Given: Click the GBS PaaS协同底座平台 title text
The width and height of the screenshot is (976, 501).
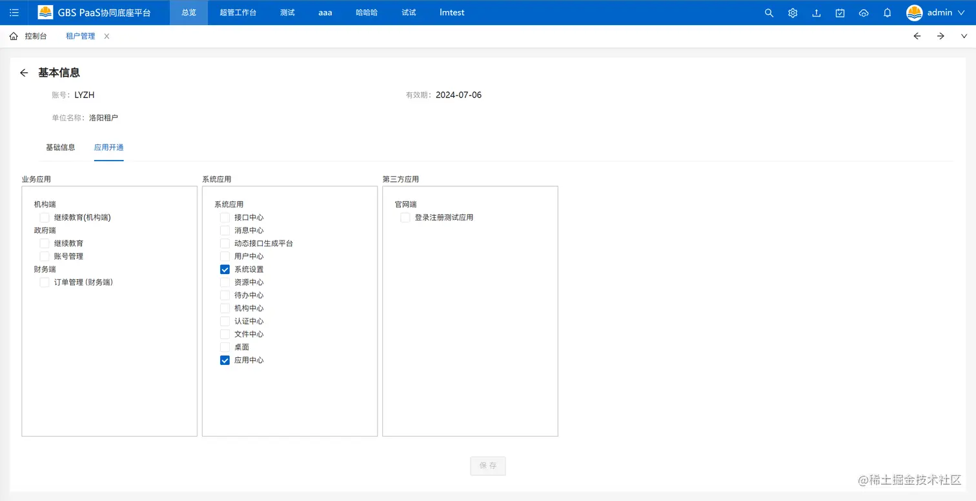Looking at the screenshot, I should point(104,13).
